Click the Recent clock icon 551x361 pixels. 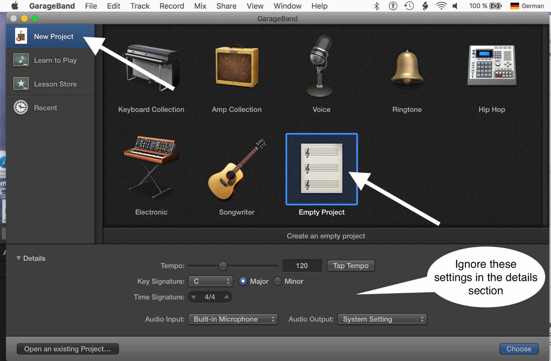point(21,108)
